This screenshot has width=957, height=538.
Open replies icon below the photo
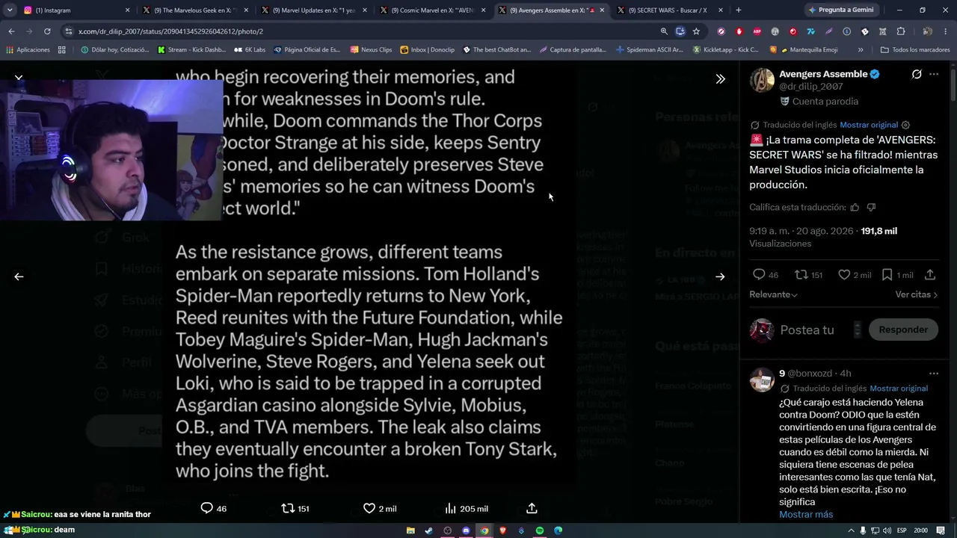coord(207,508)
